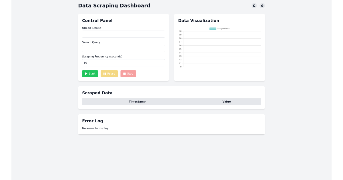Click the 1.0 label on the chart axis
Screen dimensions: 343x180
[180, 31]
